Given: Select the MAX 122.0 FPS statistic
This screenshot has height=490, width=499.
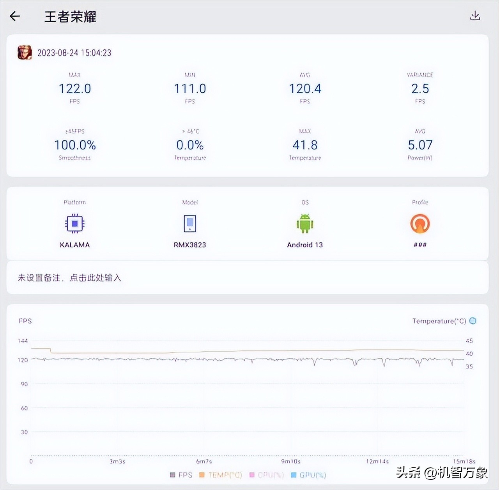Looking at the screenshot, I should tap(74, 89).
